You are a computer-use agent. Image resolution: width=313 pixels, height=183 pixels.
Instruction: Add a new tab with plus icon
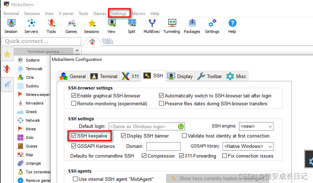click(108, 42)
